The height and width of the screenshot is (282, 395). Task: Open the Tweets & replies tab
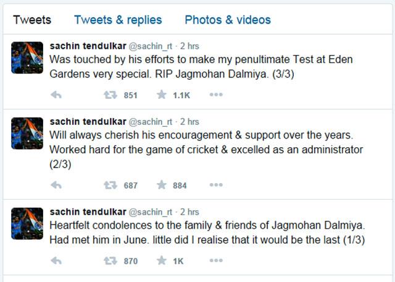(x=118, y=20)
